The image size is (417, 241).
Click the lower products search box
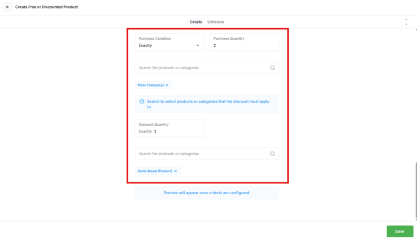[x=207, y=154]
